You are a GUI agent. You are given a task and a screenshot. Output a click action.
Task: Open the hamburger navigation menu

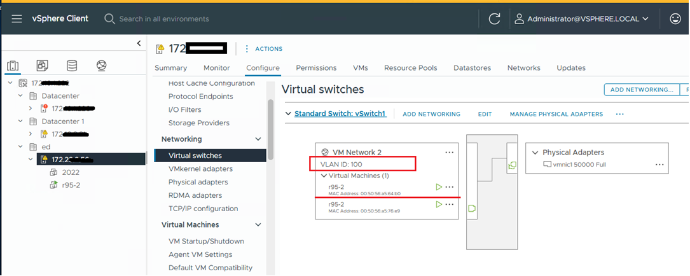point(17,19)
